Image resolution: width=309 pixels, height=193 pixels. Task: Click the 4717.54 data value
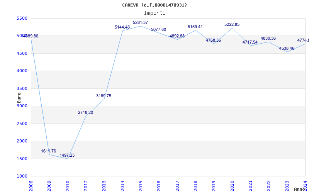250,42
